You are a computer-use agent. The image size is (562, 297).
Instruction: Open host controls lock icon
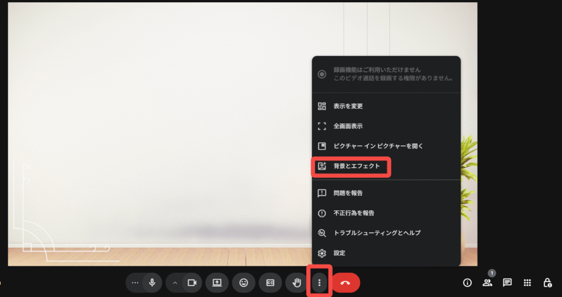pos(547,283)
